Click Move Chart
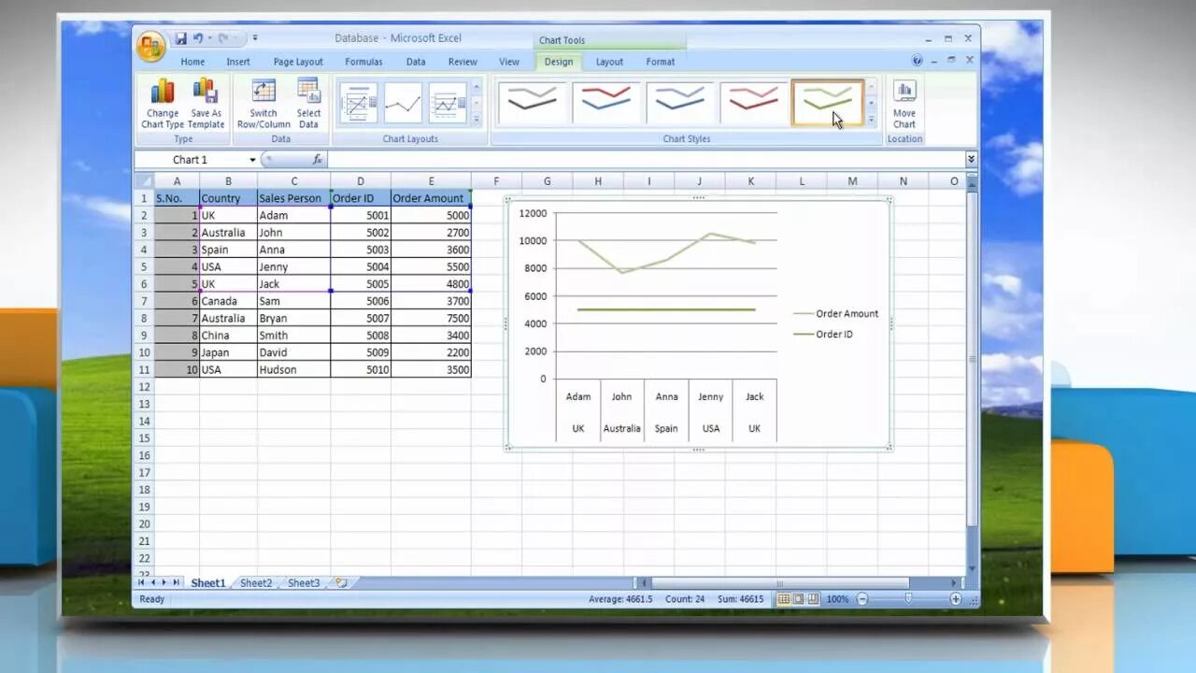Viewport: 1196px width, 673px height. tap(904, 104)
